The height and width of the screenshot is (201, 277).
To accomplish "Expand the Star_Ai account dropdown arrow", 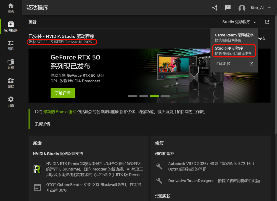I will click(x=269, y=8).
